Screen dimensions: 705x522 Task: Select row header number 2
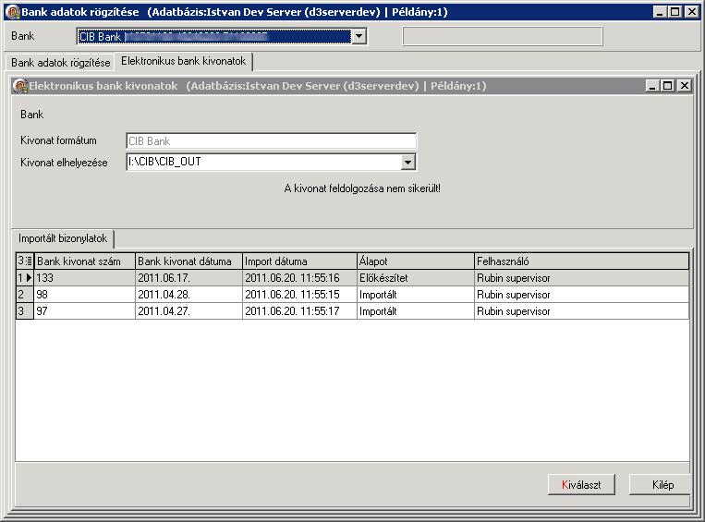click(25, 295)
